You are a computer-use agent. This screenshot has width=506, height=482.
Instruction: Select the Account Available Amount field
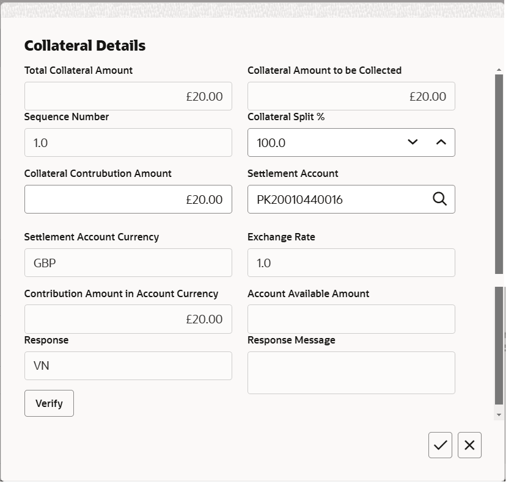[x=351, y=318]
